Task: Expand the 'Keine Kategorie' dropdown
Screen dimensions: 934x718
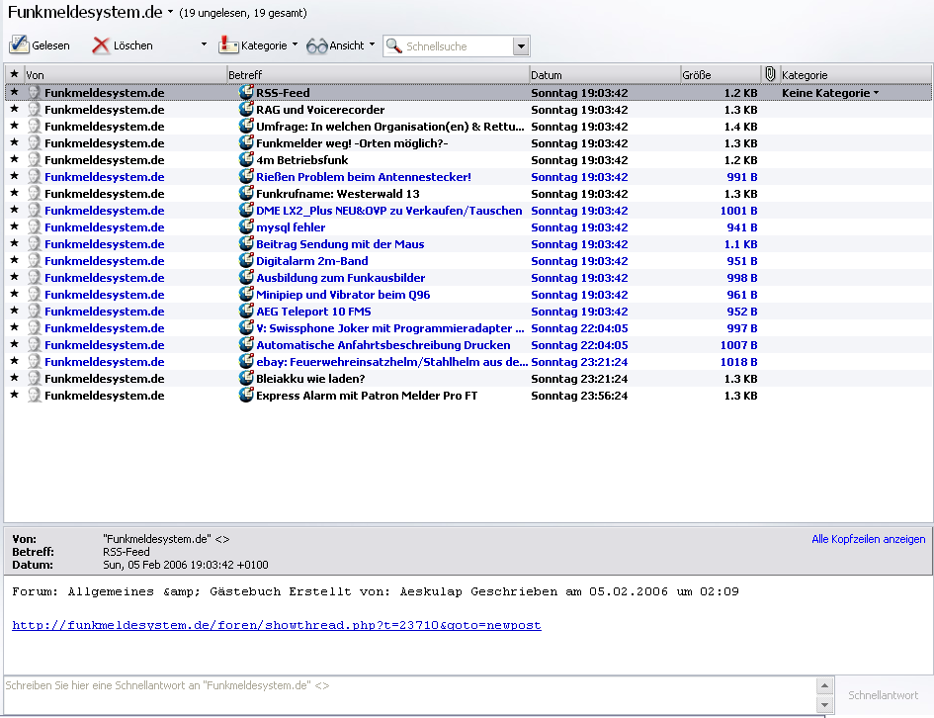Action: 876,94
